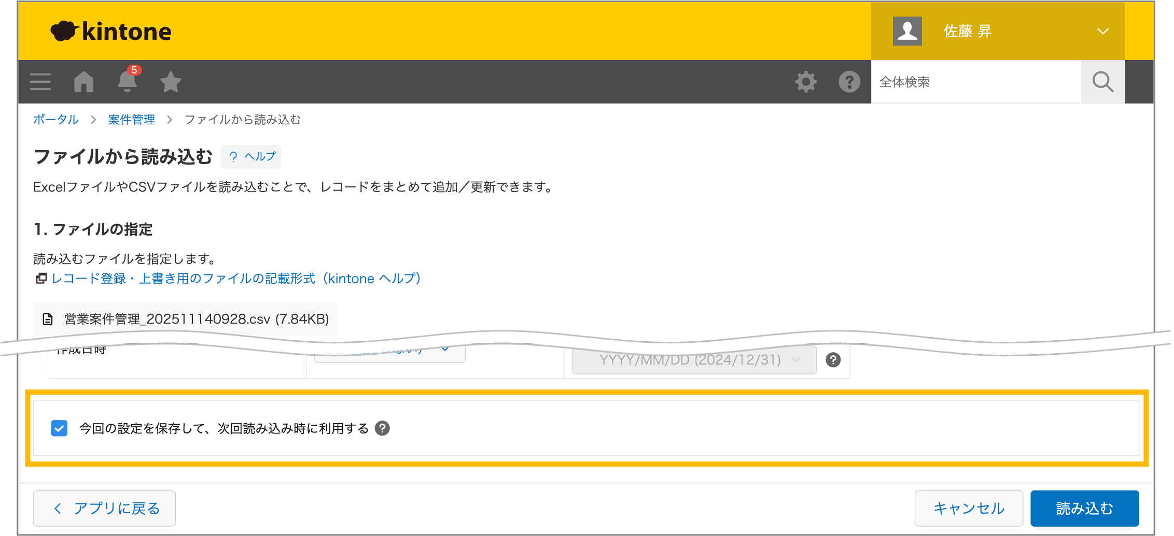The image size is (1174, 536).
Task: Open the YYYY/MM/DD date format dropdown
Action: click(x=693, y=360)
